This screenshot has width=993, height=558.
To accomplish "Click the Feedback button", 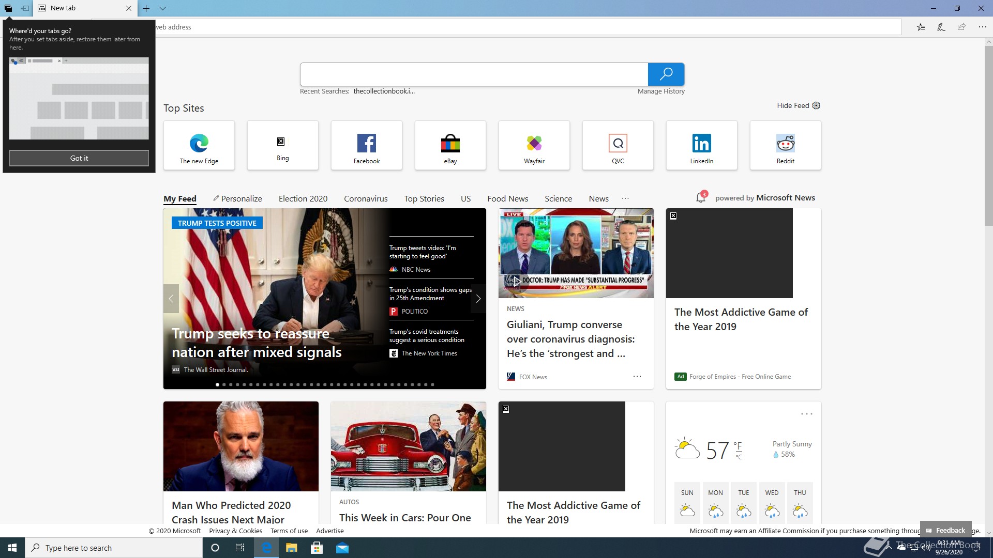I will pyautogui.click(x=945, y=530).
